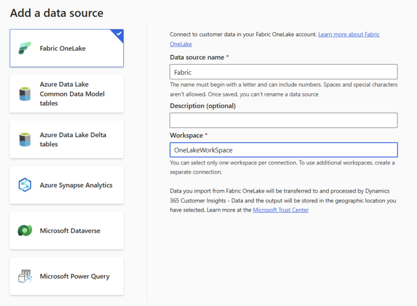Viewport: 417px width, 306px height.
Task: Choose the Microsoft Dataverse source option
Action: pos(67,231)
